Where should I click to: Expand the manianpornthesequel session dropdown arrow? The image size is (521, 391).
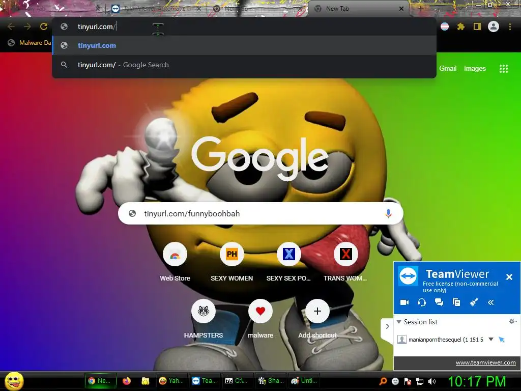(x=491, y=340)
